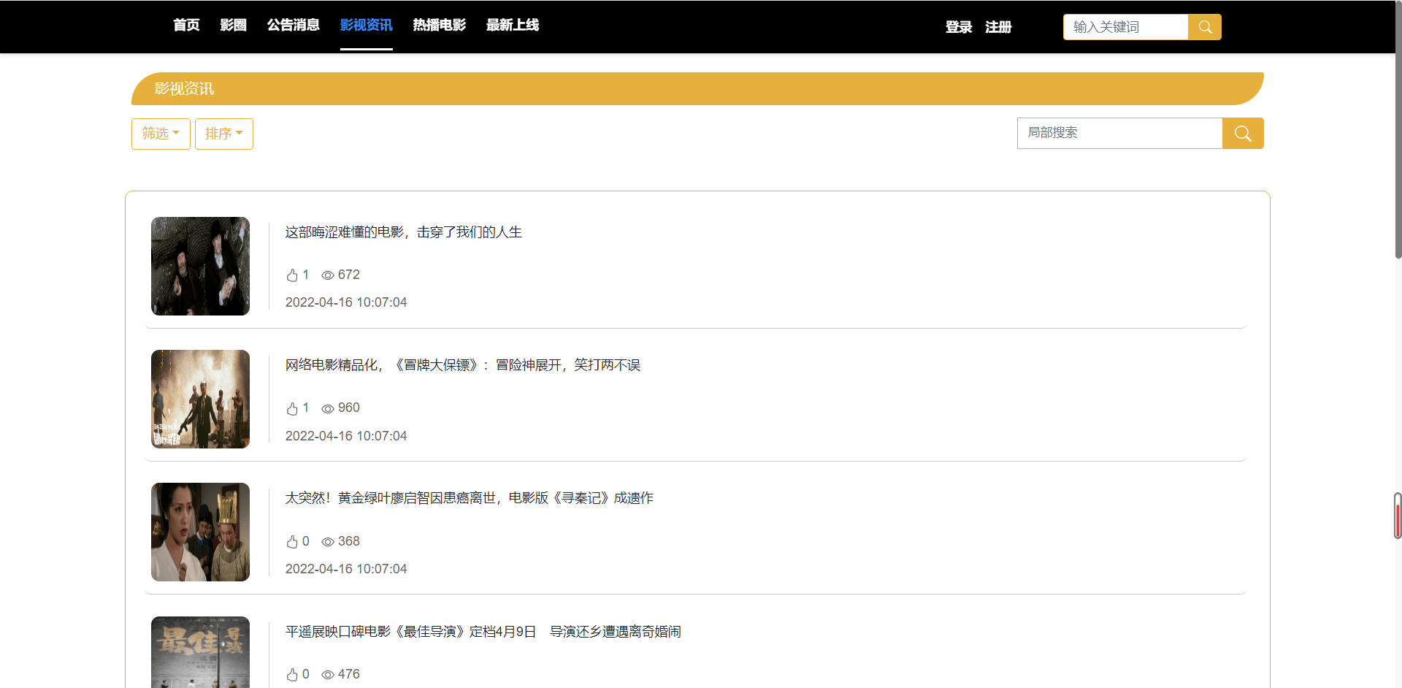Focus the 局部搜索 local search field
Image resolution: width=1402 pixels, height=688 pixels.
(x=1119, y=133)
